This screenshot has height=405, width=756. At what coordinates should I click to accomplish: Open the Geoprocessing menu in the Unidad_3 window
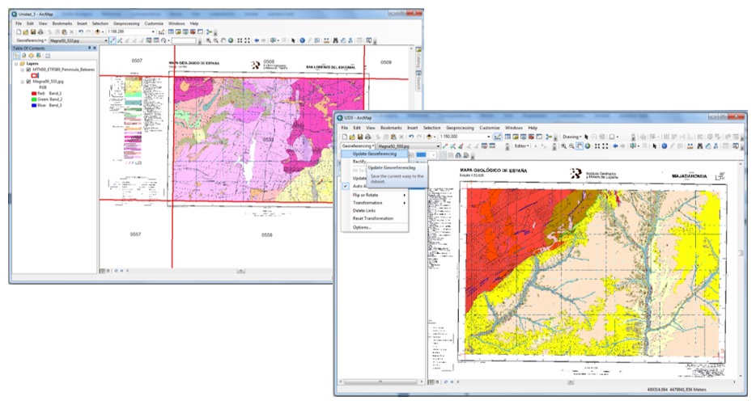tap(127, 23)
